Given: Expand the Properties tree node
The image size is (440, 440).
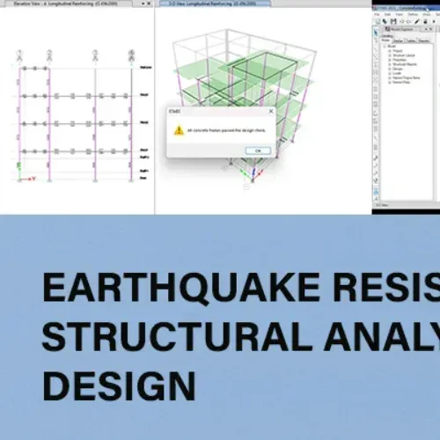Looking at the screenshot, I should click(390, 60).
